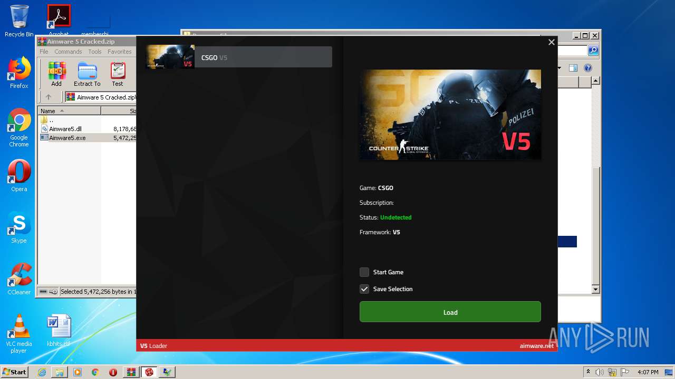This screenshot has height=379, width=675.
Task: Click the network icon in system tray
Action: (x=612, y=372)
